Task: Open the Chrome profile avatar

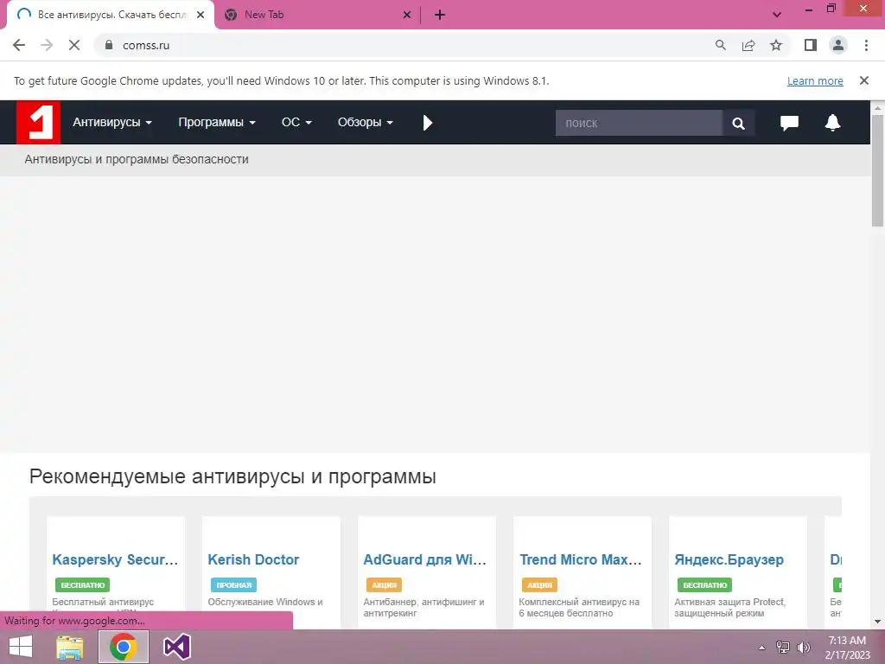Action: click(x=838, y=45)
